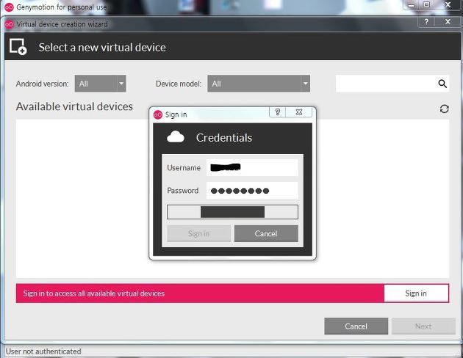Refresh the available virtual devices list
The width and height of the screenshot is (463, 358).
pos(445,109)
